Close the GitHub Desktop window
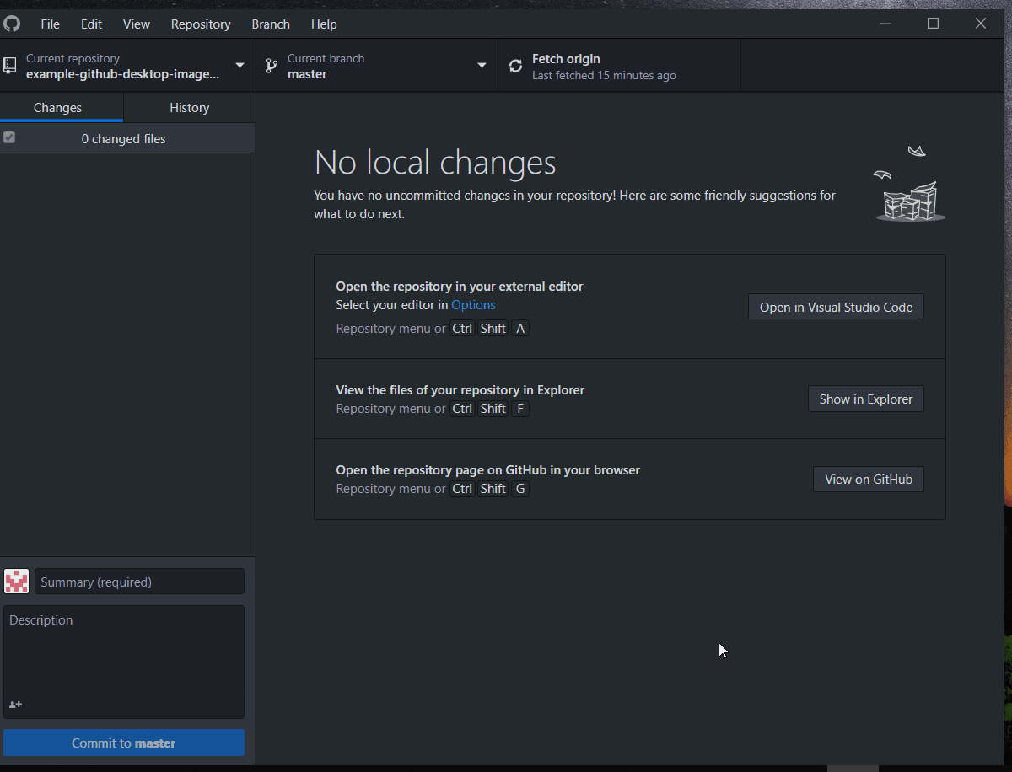 [x=980, y=24]
